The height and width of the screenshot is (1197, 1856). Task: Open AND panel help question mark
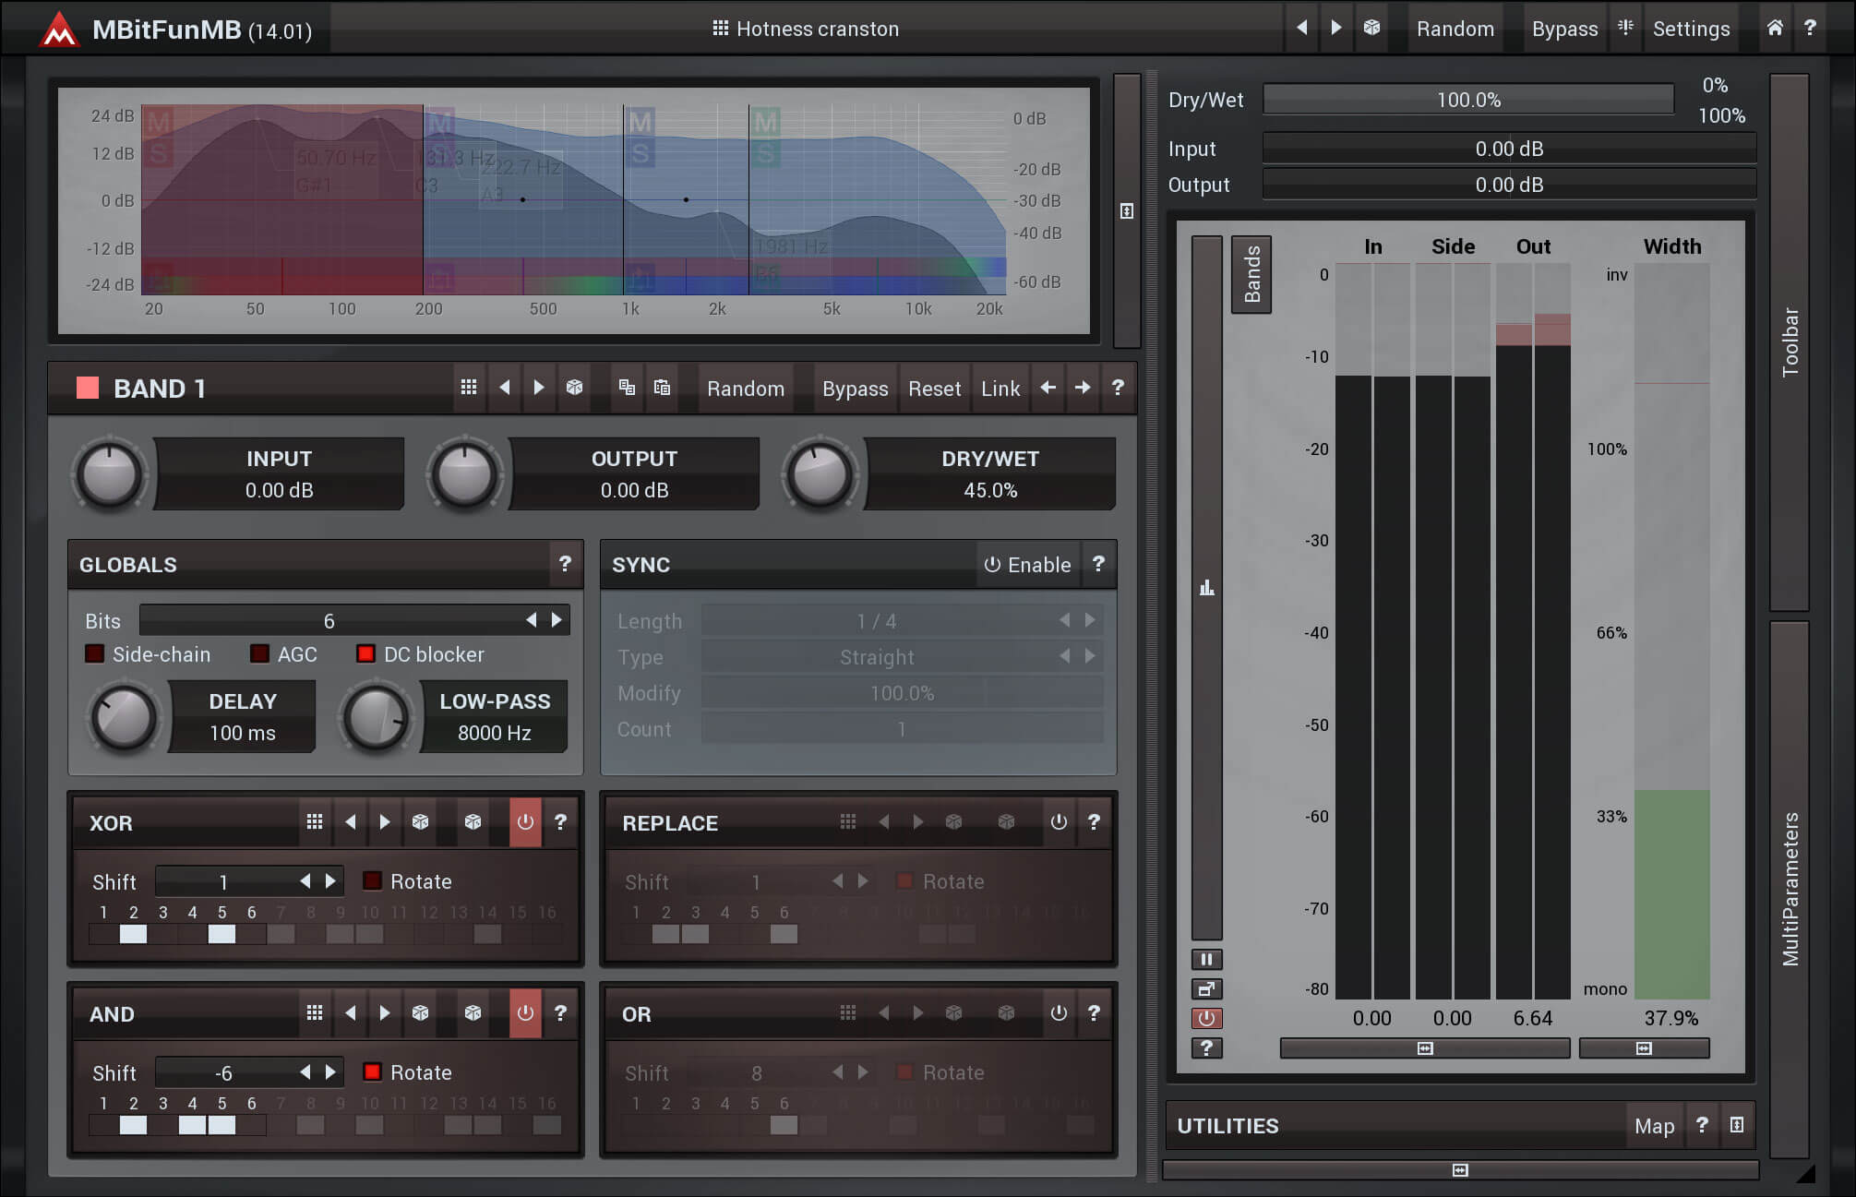[560, 1012]
